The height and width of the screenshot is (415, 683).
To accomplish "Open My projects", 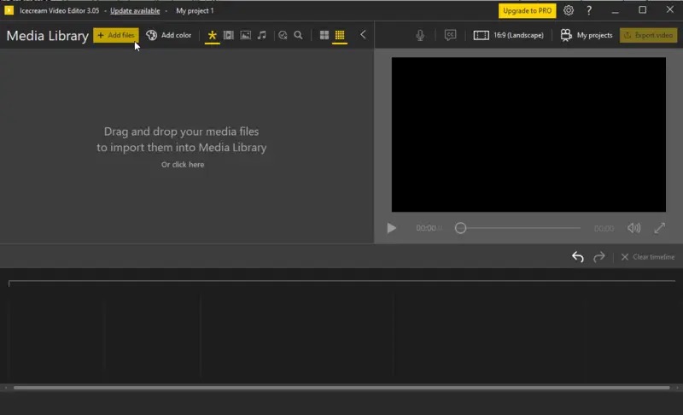I will coord(587,35).
